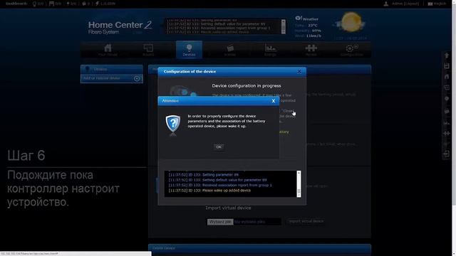This screenshot has width=456, height=256.
Task: Click the Home Center 2 logo
Action: [120, 28]
